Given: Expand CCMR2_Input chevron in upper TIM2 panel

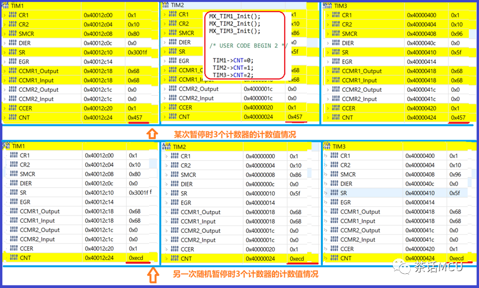Looking at the screenshot, I should pos(165,98).
